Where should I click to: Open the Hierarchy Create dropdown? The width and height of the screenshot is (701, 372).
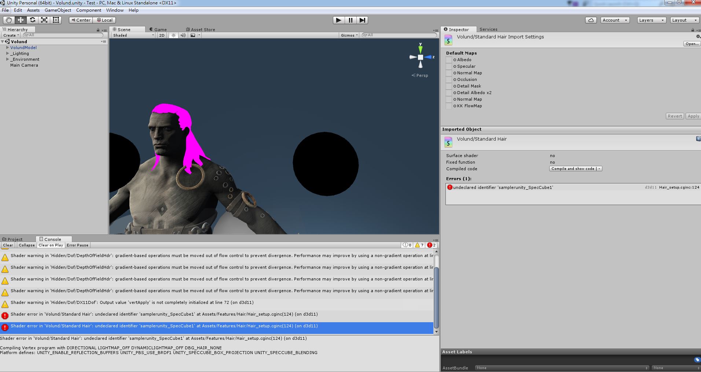pyautogui.click(x=11, y=35)
